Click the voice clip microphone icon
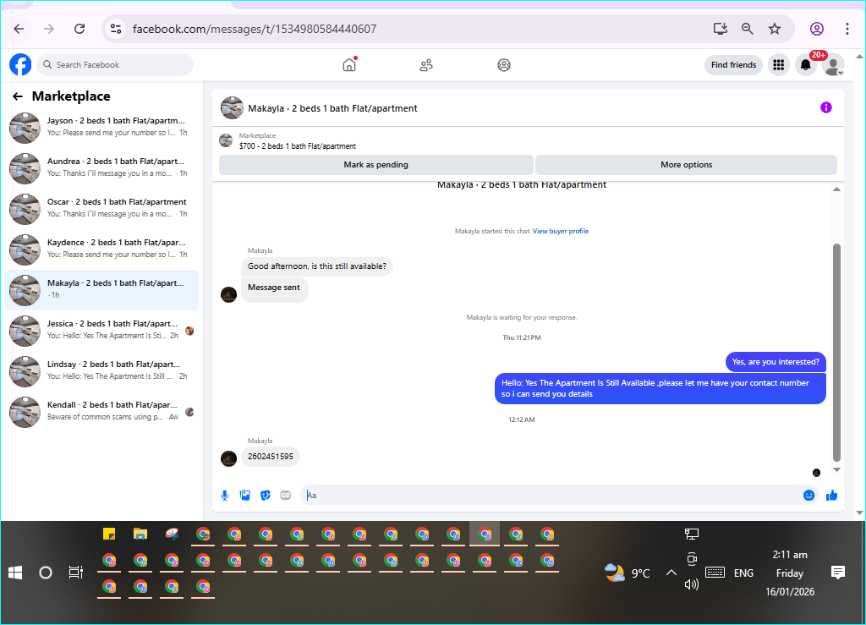866x625 pixels. click(x=225, y=496)
